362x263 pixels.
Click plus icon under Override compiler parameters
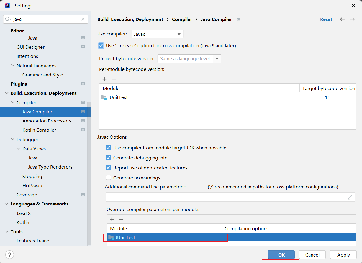(x=112, y=219)
